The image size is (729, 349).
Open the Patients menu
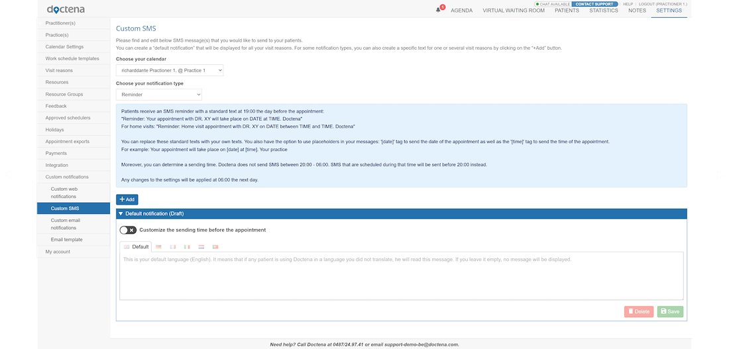[567, 11]
